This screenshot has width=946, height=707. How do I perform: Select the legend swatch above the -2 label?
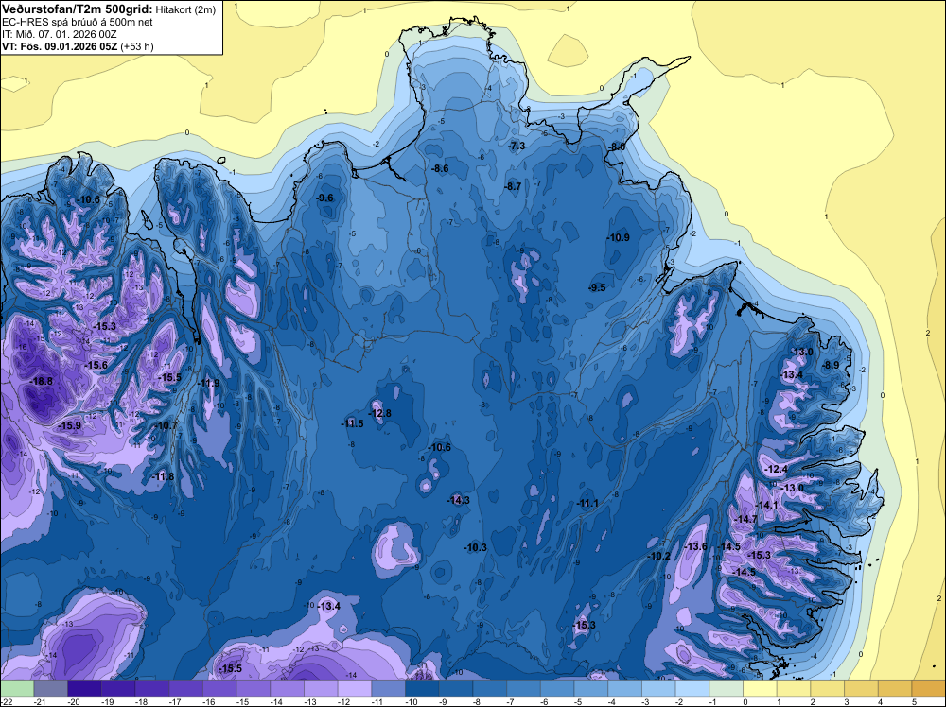pos(692,688)
